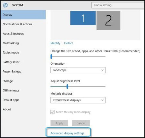The image size is (145, 138).
Task: Select Multitasking in the sidebar
Action: 11,43
